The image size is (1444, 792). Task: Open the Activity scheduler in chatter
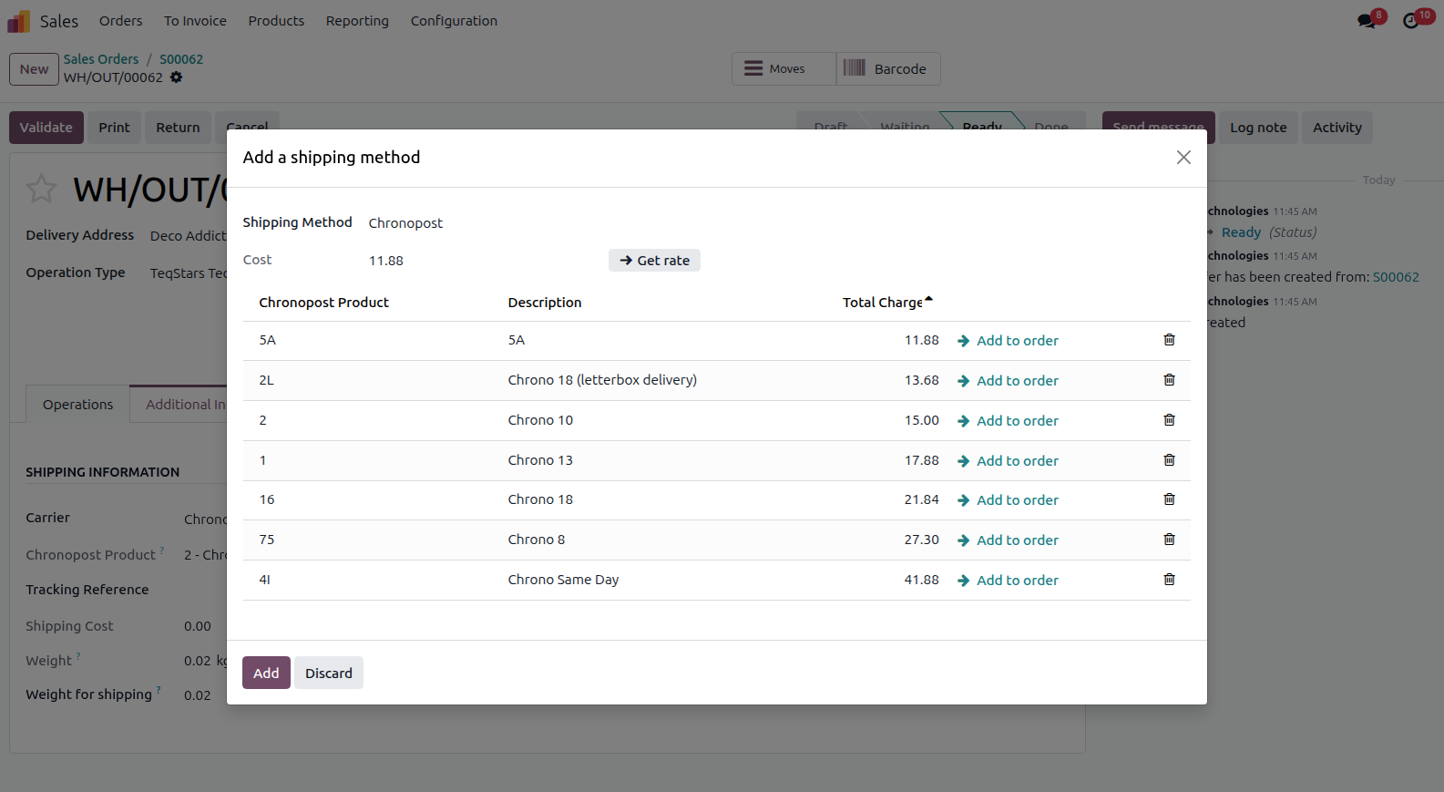pos(1336,128)
